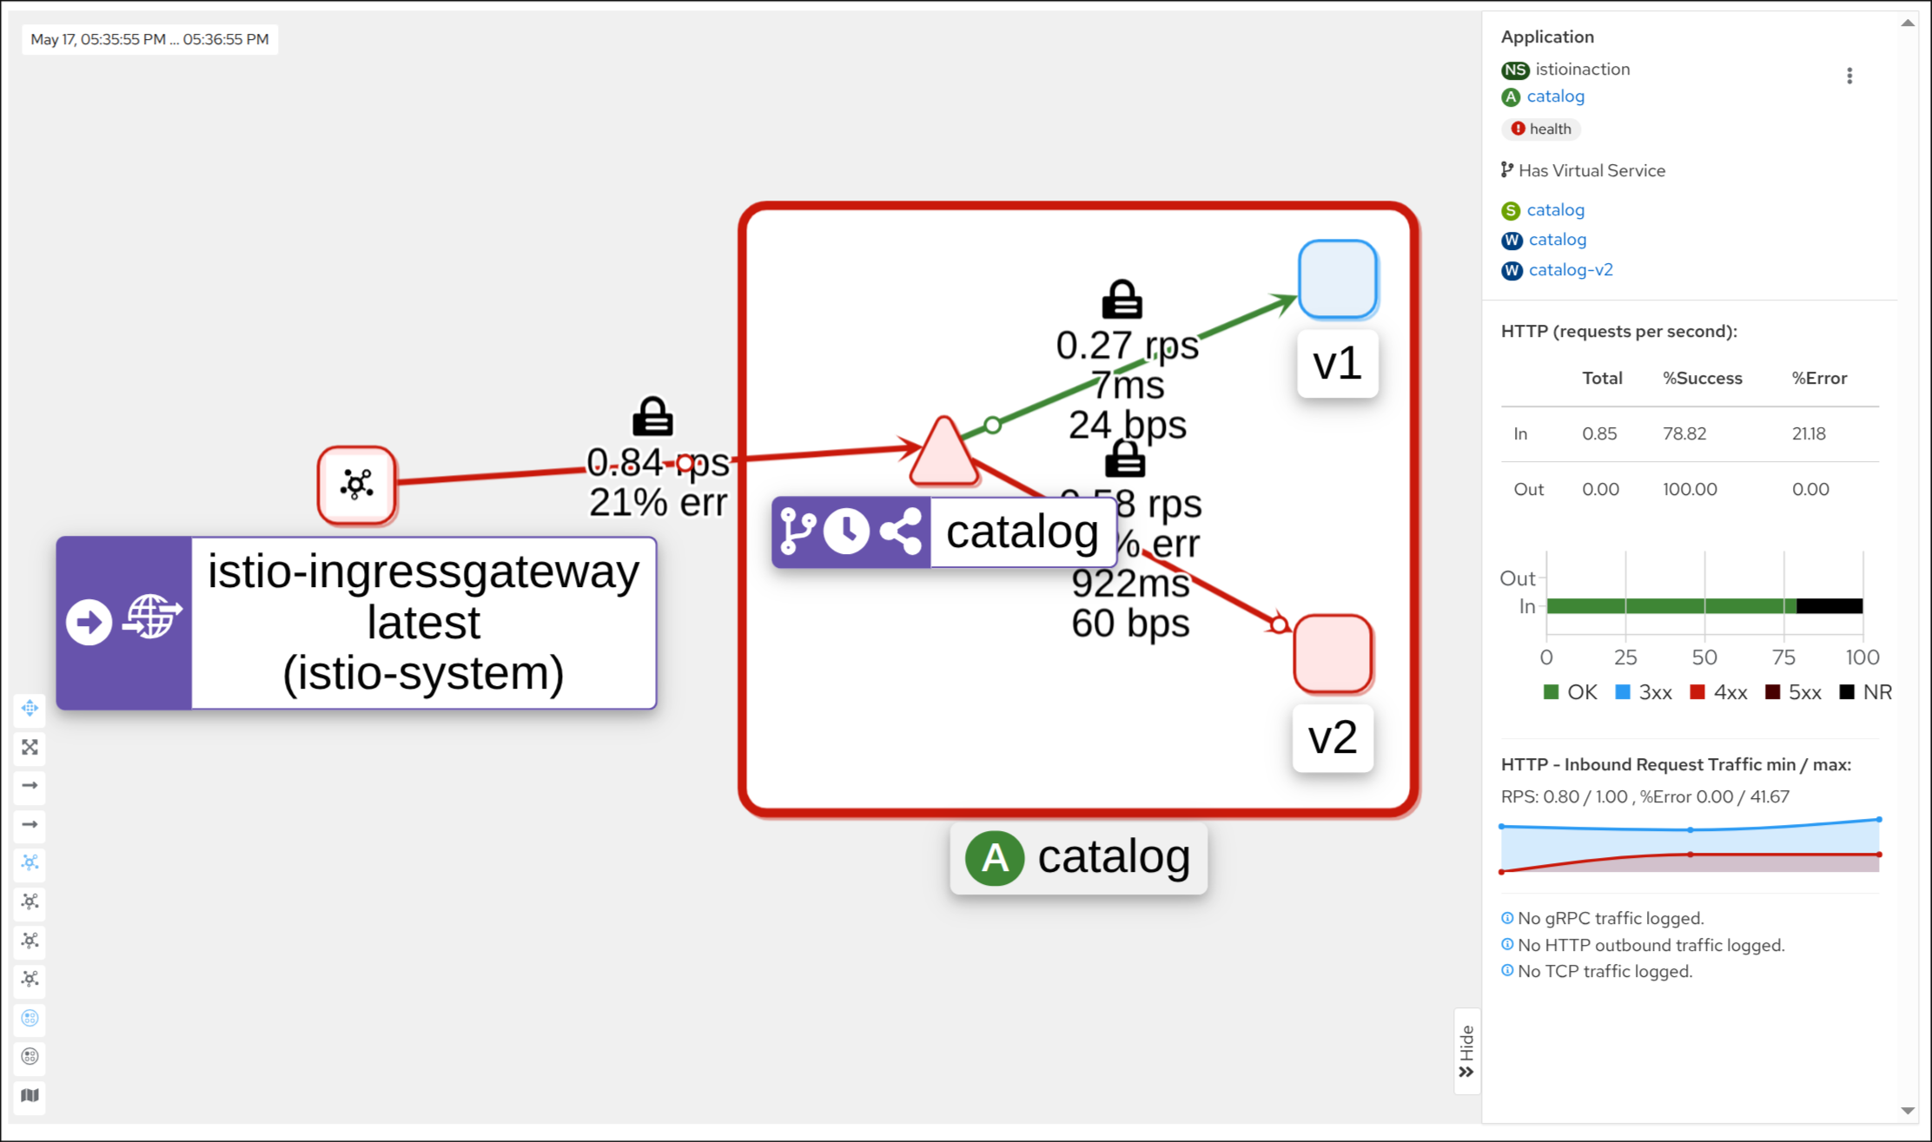The width and height of the screenshot is (1932, 1142).
Task: Click the scrollbar down arrow
Action: point(1908,1111)
